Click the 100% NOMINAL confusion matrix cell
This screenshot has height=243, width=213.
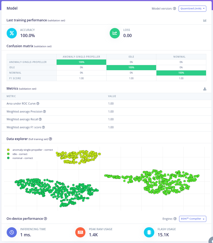(x=181, y=73)
